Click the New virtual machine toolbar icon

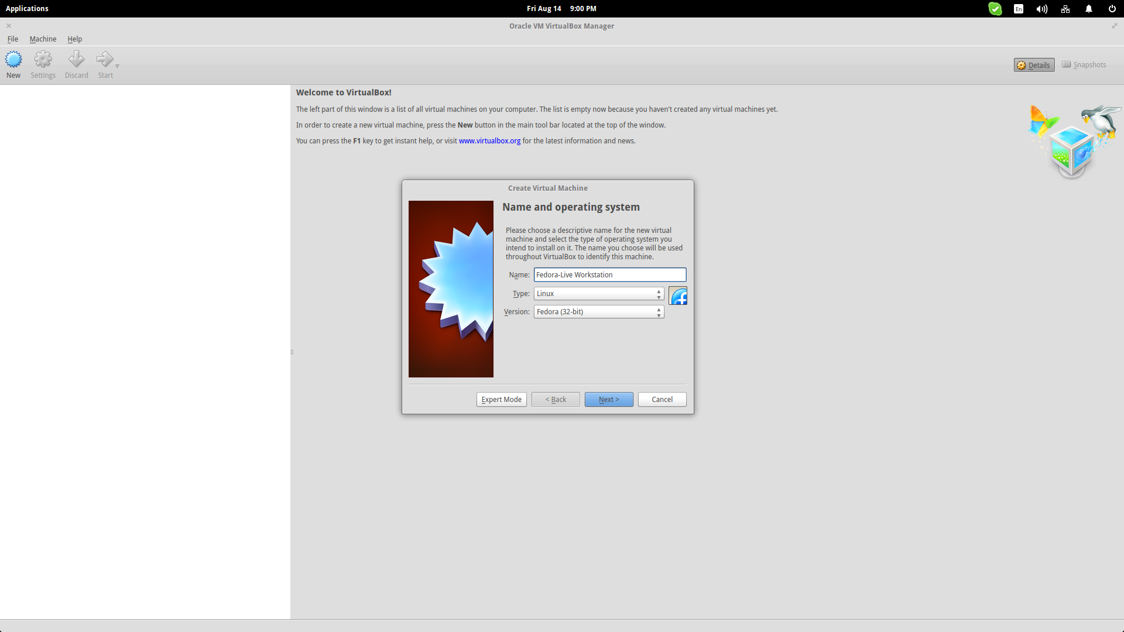[x=13, y=64]
